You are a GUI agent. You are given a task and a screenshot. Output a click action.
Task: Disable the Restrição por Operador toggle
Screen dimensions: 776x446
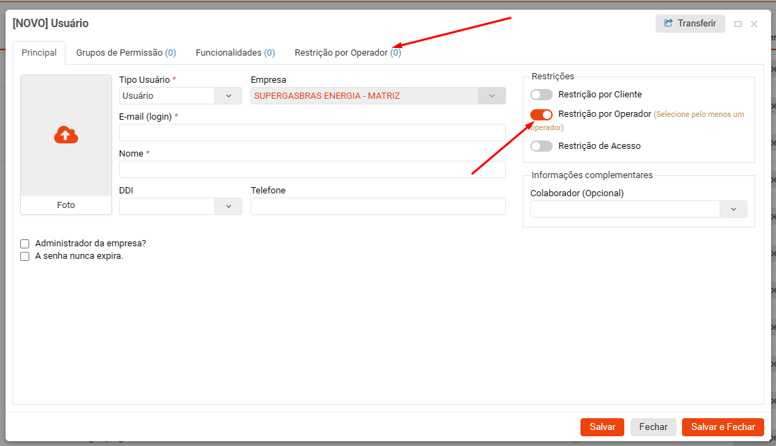541,114
